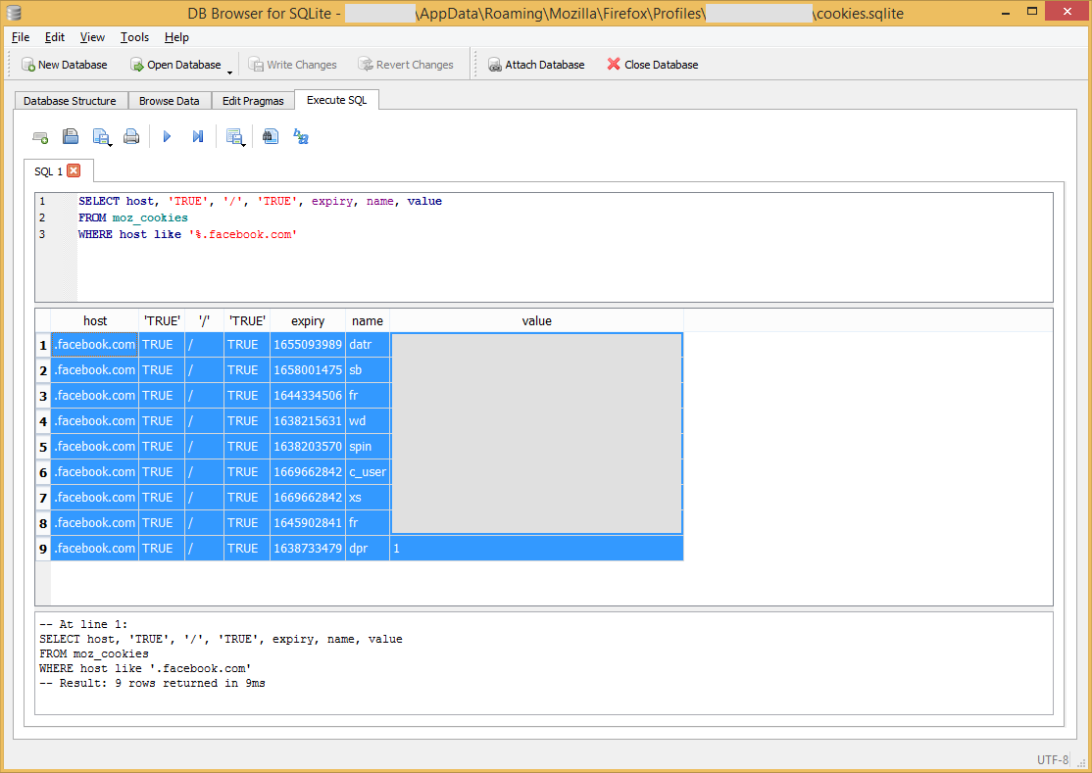The image size is (1092, 773).
Task: Select result row number 9 header
Action: [43, 549]
